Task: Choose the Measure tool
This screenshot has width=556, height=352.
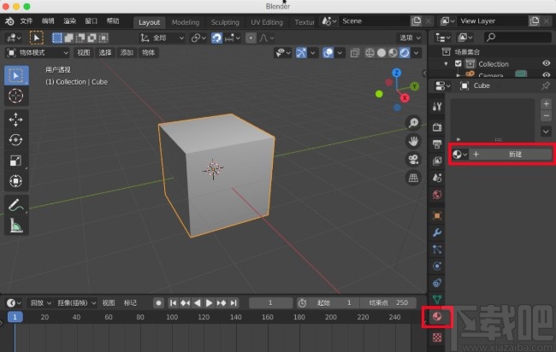Action: (x=15, y=225)
